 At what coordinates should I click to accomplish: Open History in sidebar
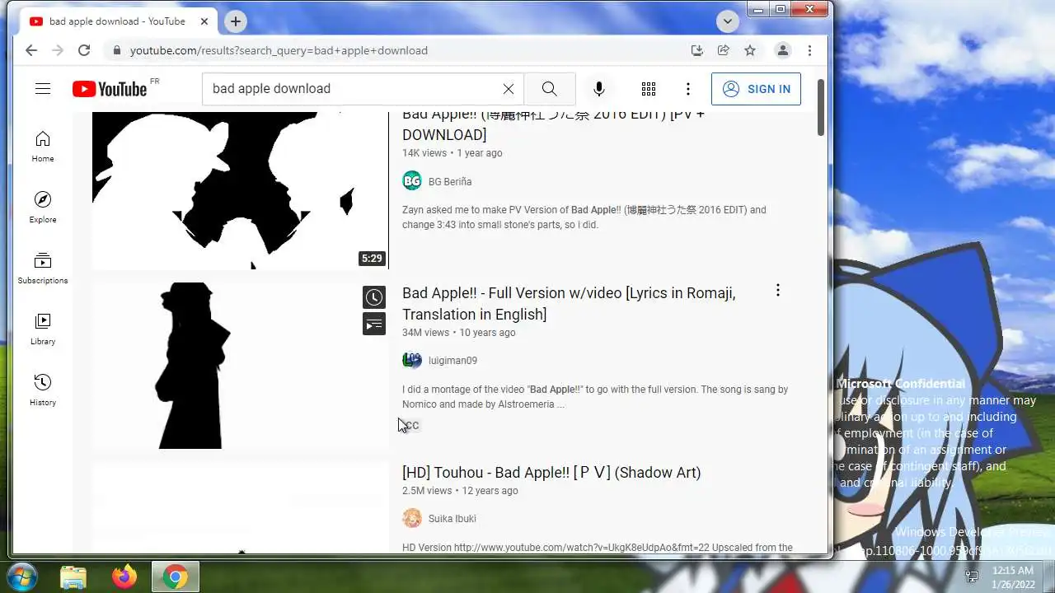(x=43, y=390)
